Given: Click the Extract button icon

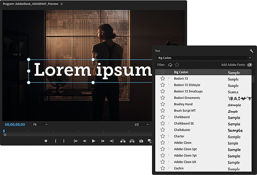Looking at the screenshot, I should (132, 141).
